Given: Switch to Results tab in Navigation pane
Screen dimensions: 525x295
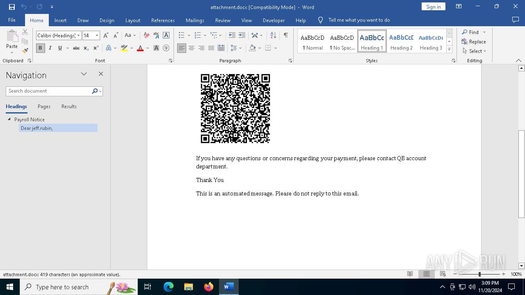Looking at the screenshot, I should click(x=69, y=107).
